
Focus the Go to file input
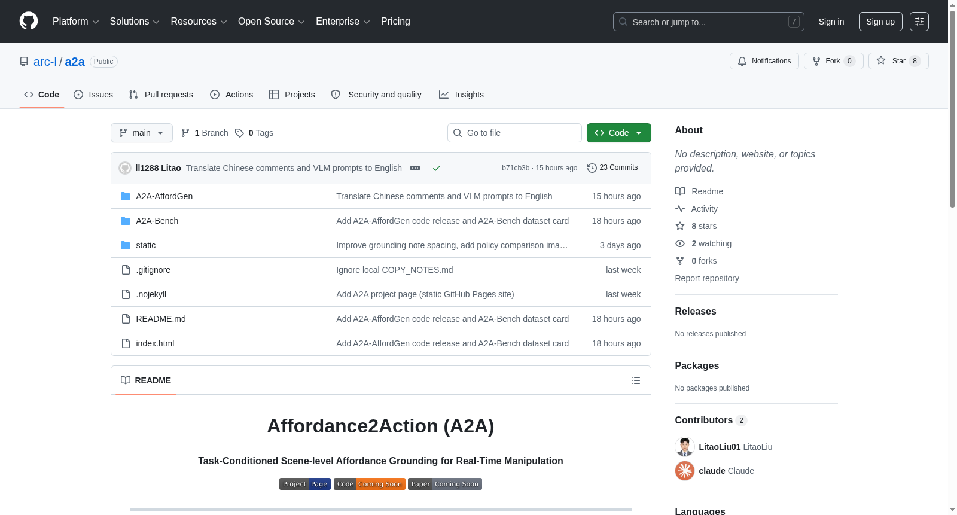click(514, 133)
